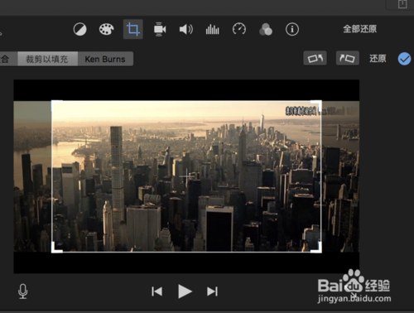Skip to the next clip
Viewport: 414px width, 313px height.
coord(212,291)
